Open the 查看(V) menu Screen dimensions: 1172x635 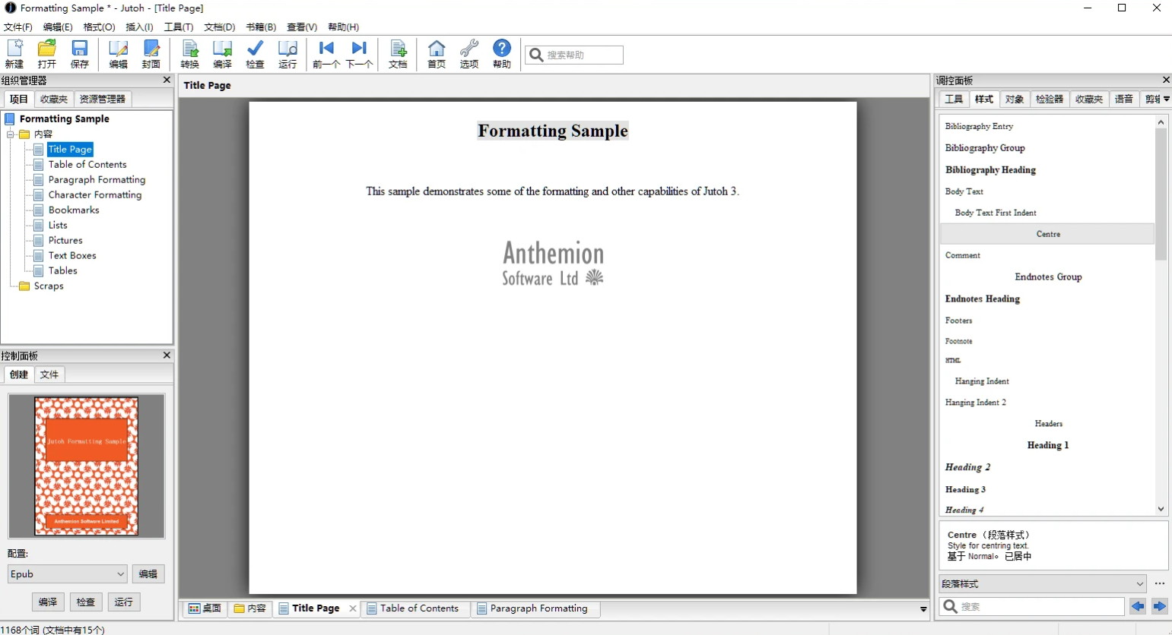tap(302, 27)
